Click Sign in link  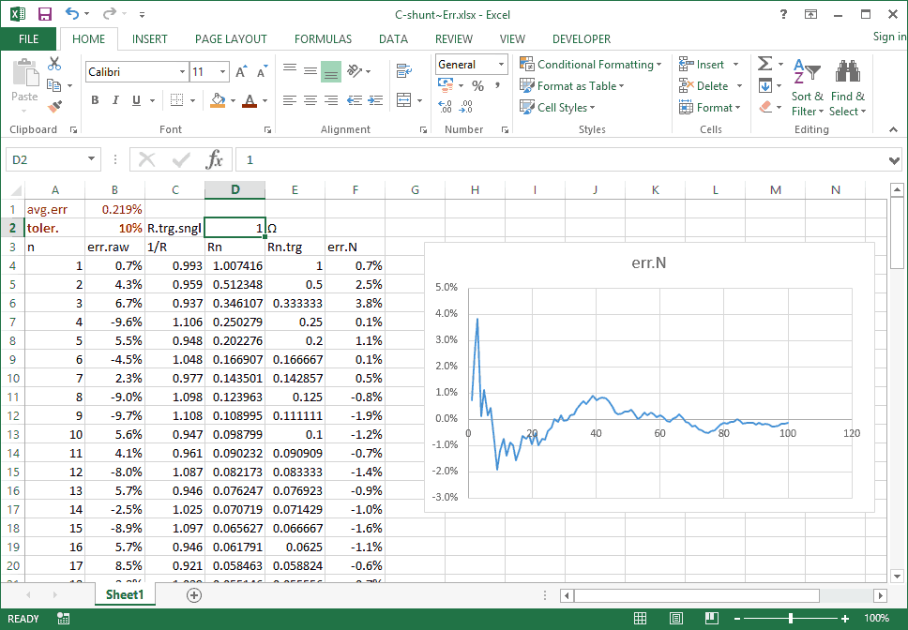click(x=889, y=37)
